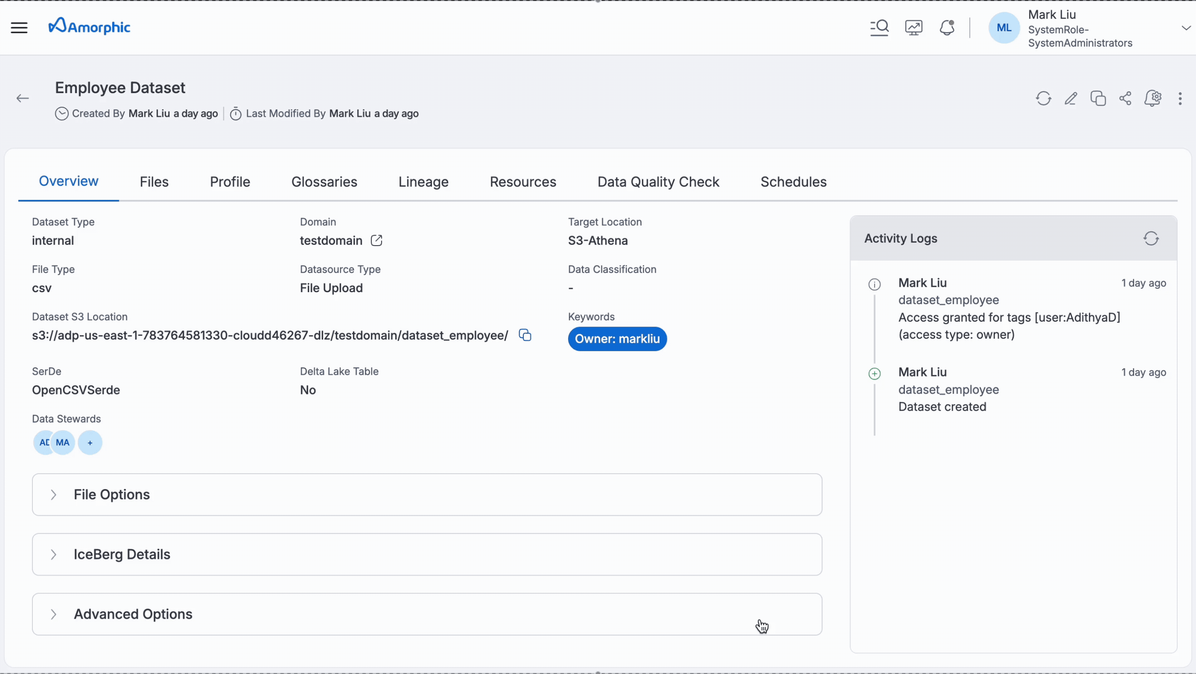Open the more actions three-dot menu
Screen dimensions: 1196x674
coord(1180,98)
